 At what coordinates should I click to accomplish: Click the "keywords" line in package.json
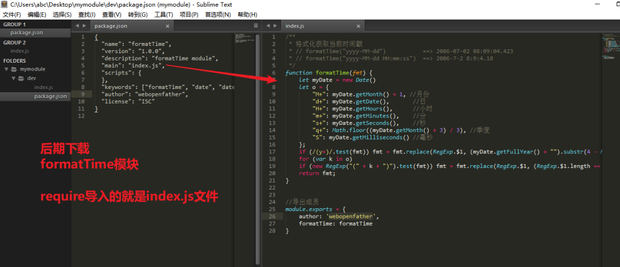pos(168,87)
